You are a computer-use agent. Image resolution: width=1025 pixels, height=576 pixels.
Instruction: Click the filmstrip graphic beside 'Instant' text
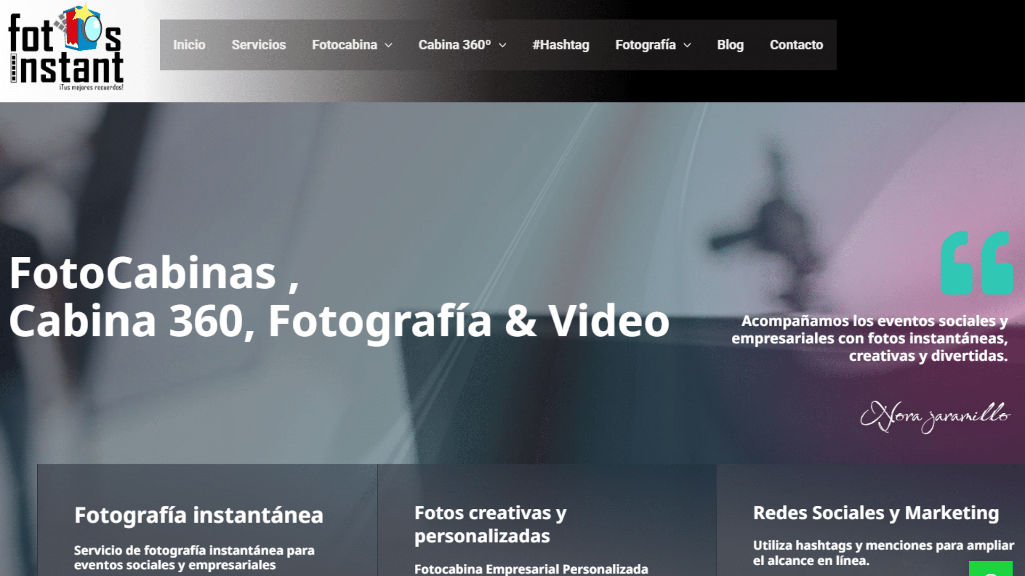[x=14, y=68]
